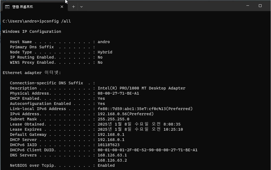This screenshot has width=271, height=170.
Task: Click the Default Gateway value 192.168.0.1
Action: point(111,134)
